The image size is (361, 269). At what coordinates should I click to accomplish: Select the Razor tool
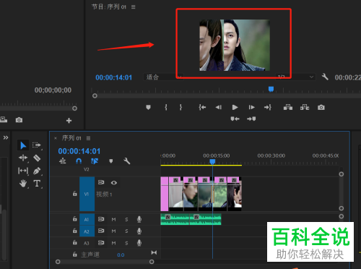point(37,158)
